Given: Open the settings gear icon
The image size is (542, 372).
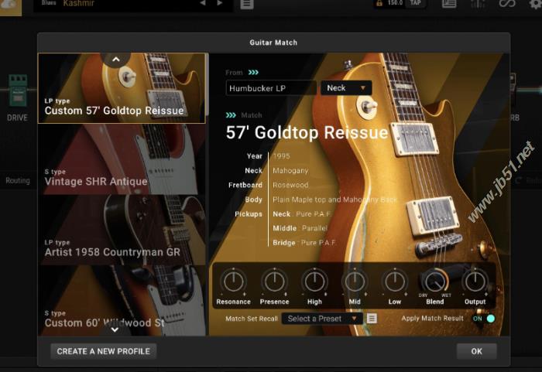Looking at the screenshot, I should click(x=536, y=4).
